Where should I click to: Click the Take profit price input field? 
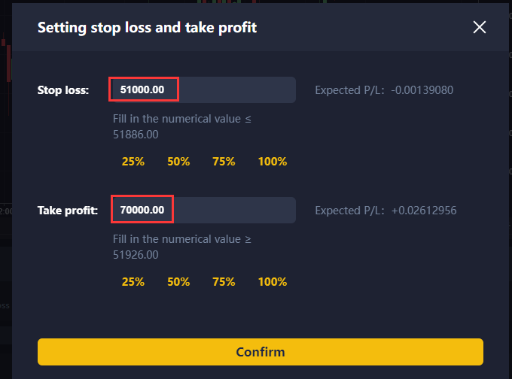pyautogui.click(x=202, y=210)
